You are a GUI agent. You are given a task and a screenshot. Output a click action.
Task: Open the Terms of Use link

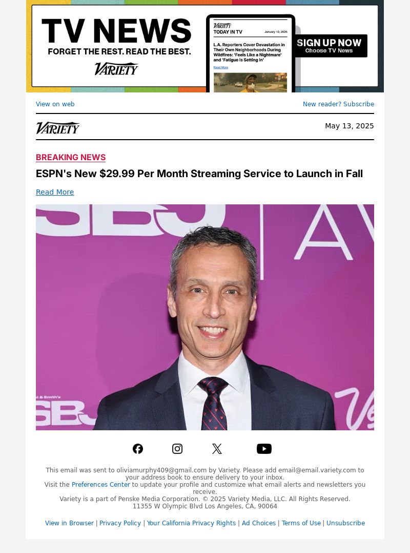coord(301,523)
